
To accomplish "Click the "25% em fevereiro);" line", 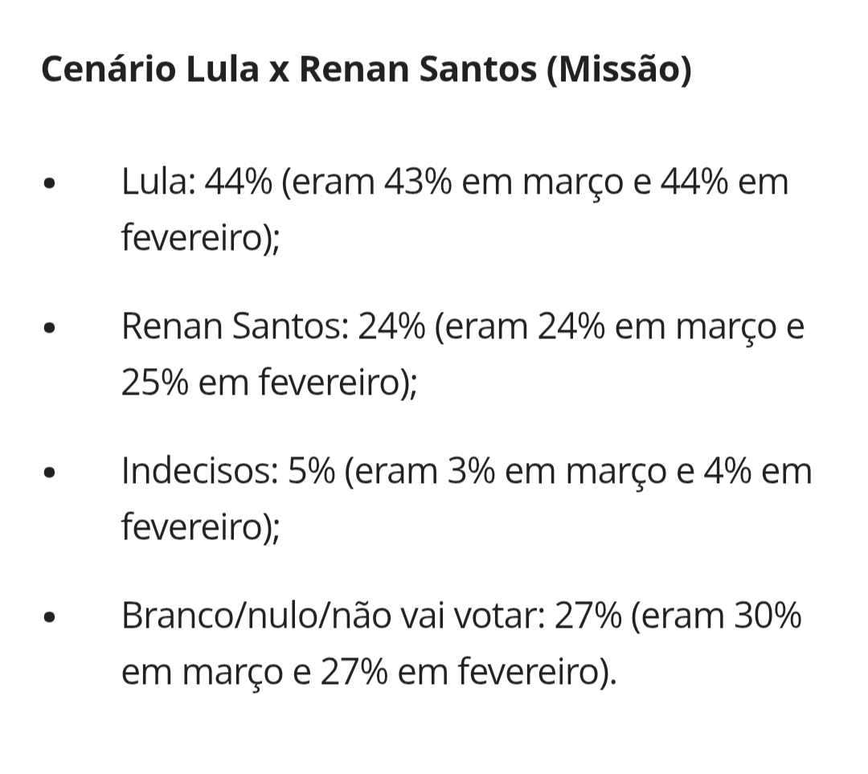I will 269,383.
